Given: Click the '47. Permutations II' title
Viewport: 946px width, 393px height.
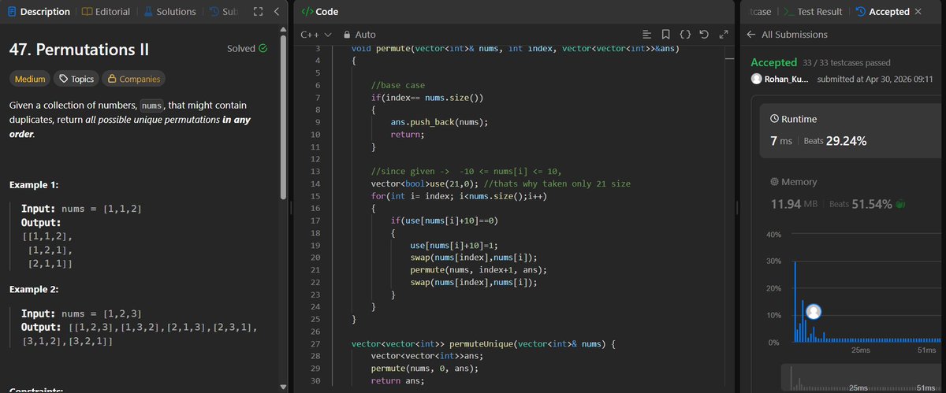Looking at the screenshot, I should [x=79, y=50].
